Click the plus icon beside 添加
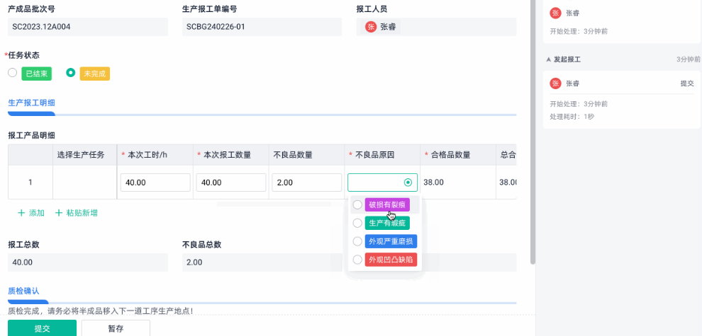 pos(21,213)
